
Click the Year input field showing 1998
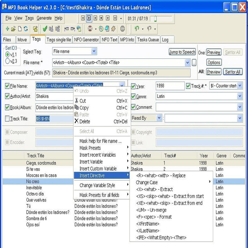point(170,86)
